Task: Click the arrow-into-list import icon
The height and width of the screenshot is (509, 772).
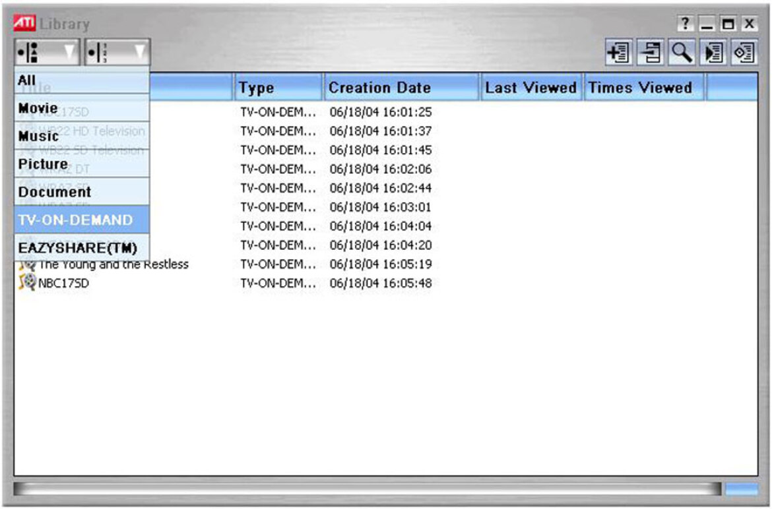Action: [x=650, y=52]
